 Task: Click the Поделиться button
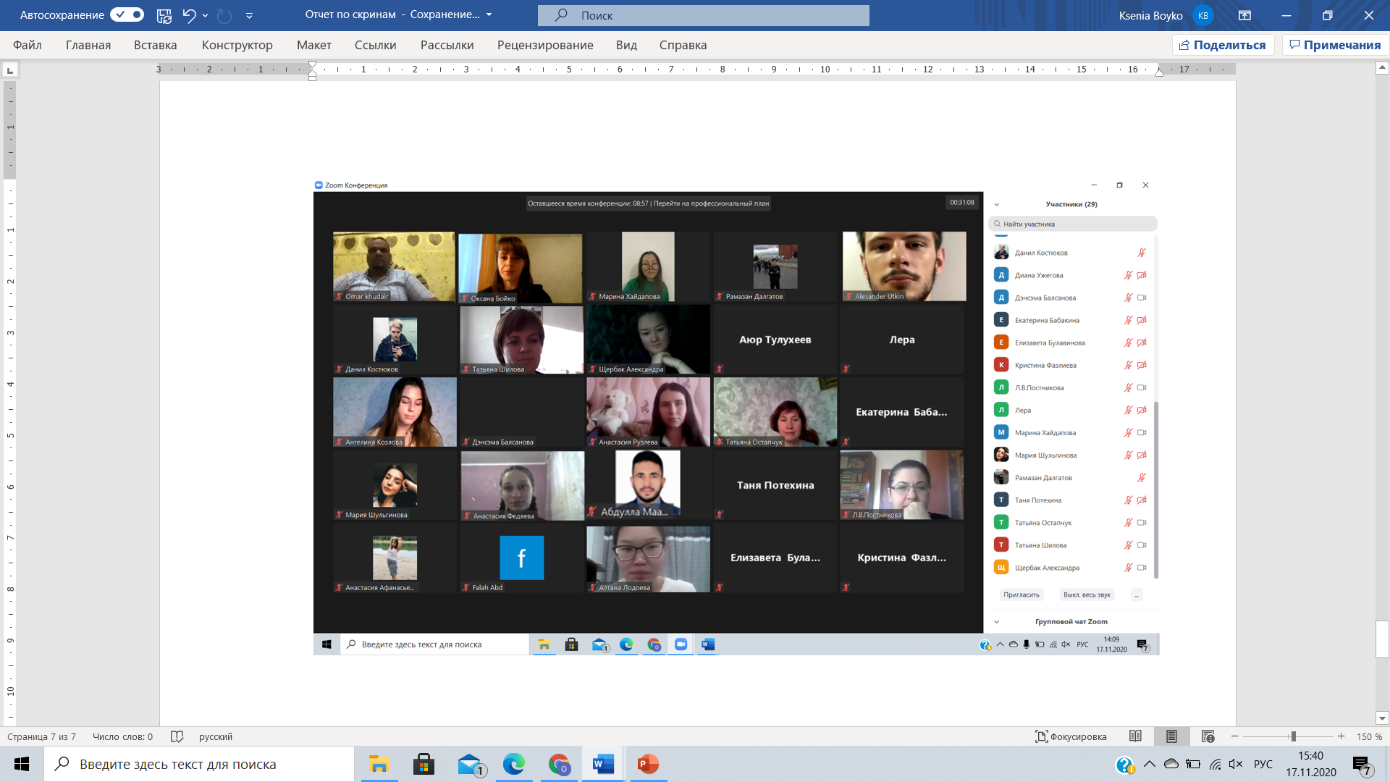tap(1223, 45)
